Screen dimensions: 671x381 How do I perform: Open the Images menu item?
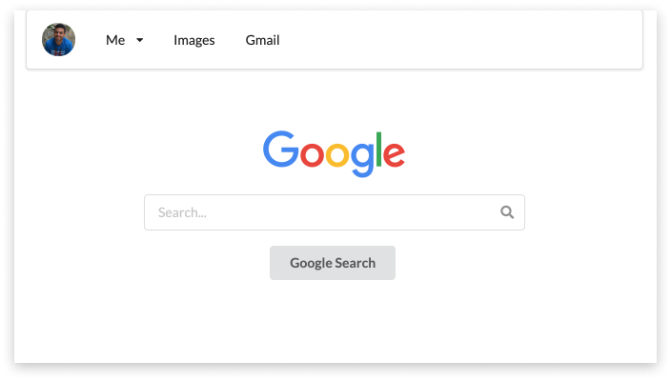click(194, 40)
